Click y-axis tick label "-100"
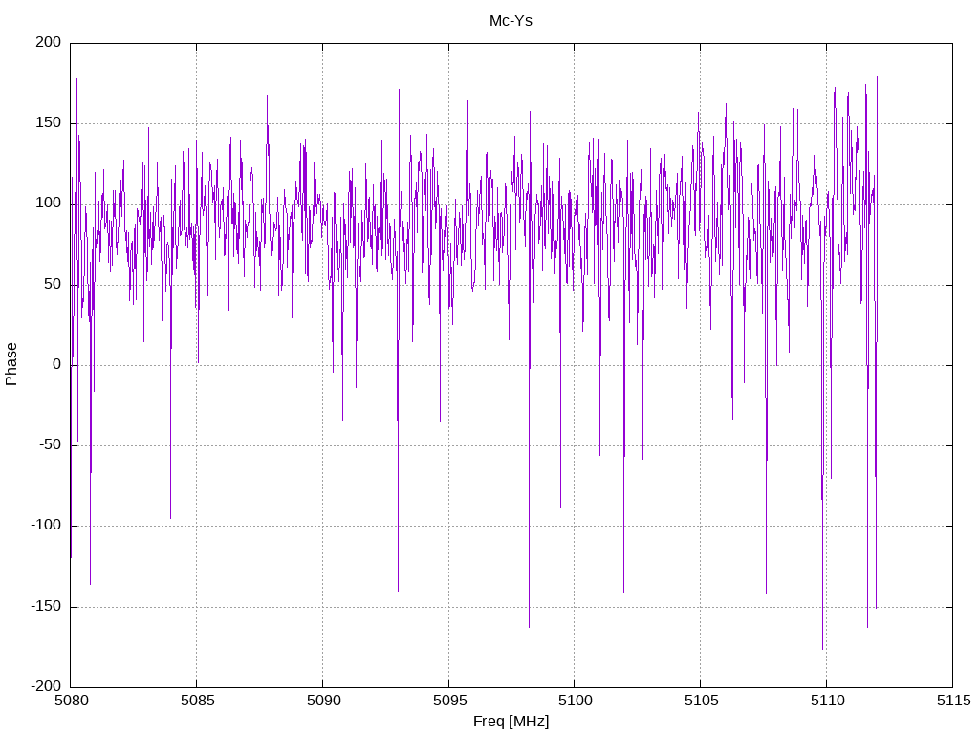Viewport: 979px width, 734px height. point(46,526)
